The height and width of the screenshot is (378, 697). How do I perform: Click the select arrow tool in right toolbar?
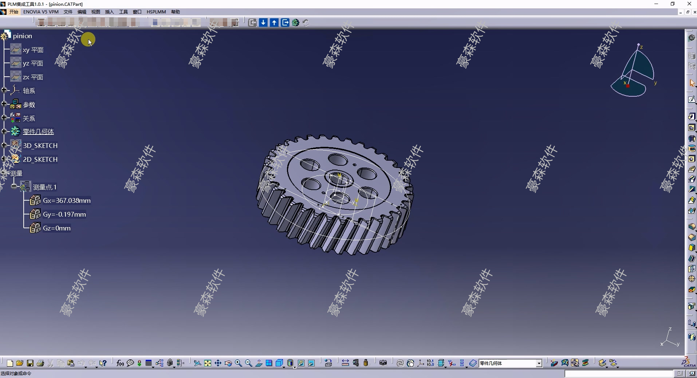(x=692, y=83)
